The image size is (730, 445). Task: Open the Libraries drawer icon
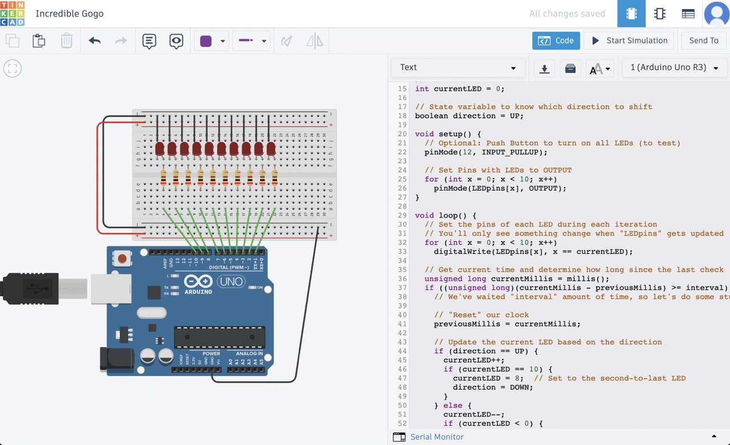point(570,68)
